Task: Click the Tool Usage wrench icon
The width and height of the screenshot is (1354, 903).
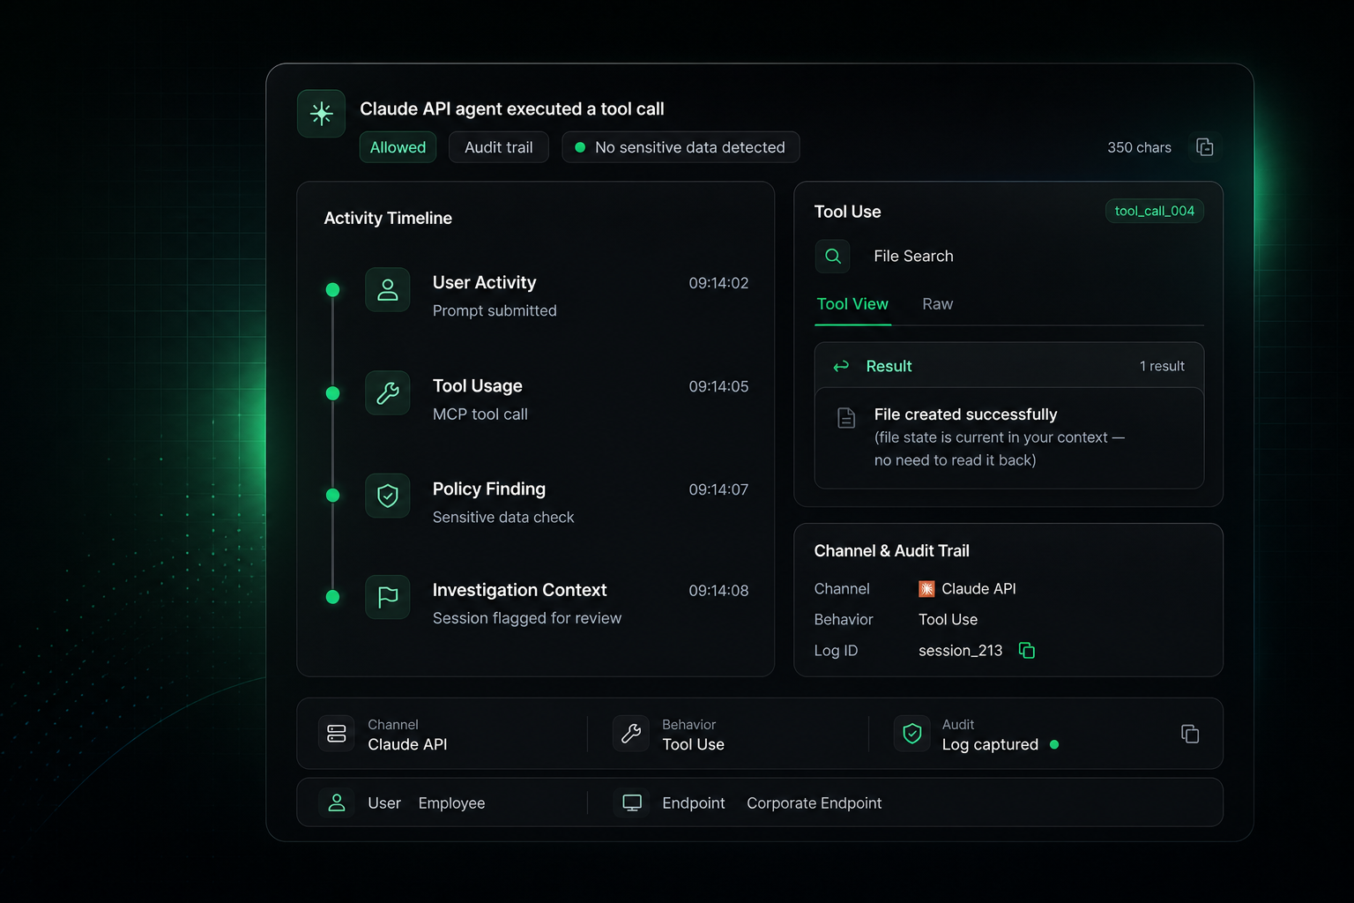Action: click(x=388, y=393)
